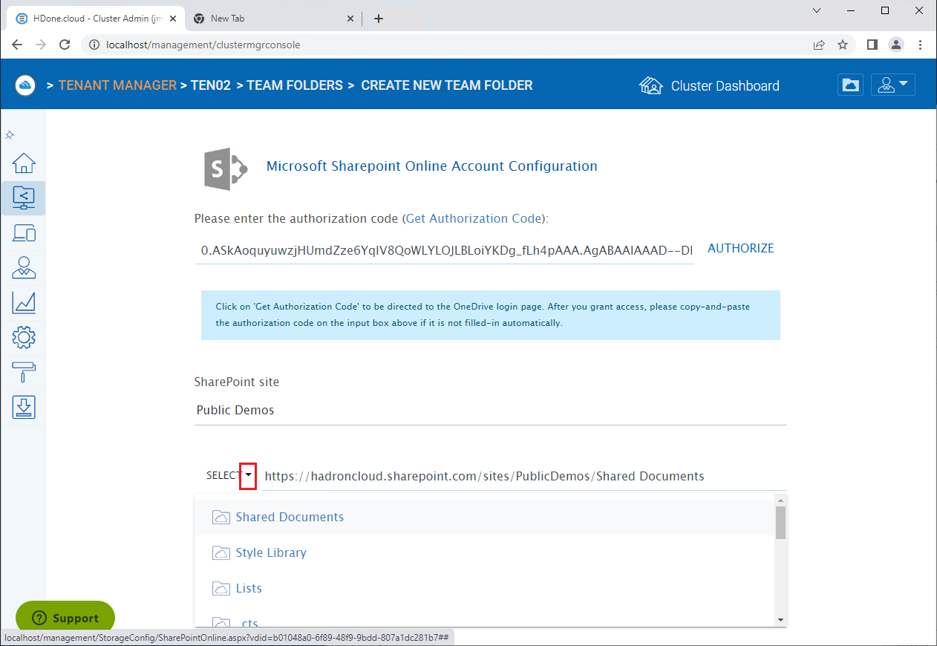Image resolution: width=937 pixels, height=646 pixels.
Task: Open the Chrome profile avatar
Action: point(896,45)
